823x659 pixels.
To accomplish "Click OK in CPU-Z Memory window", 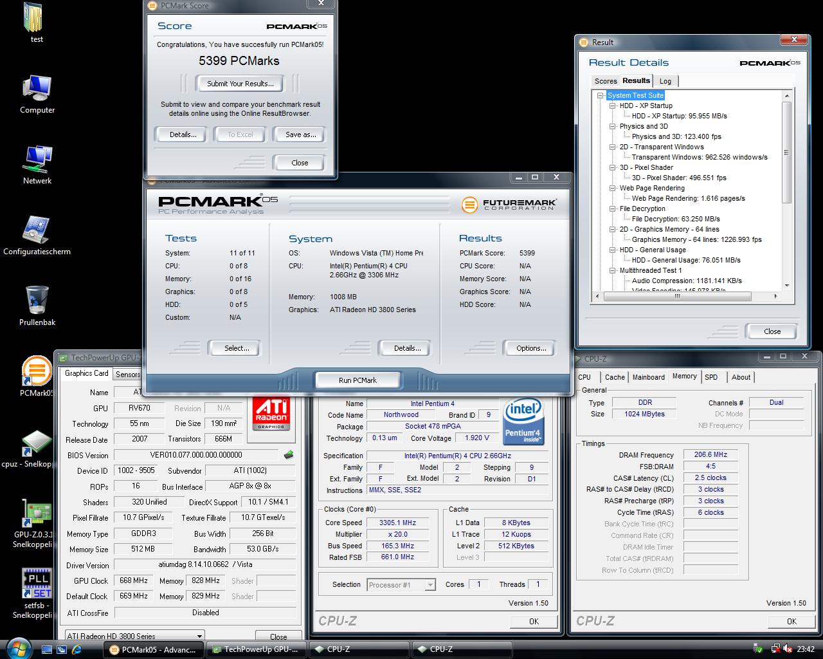I will tap(791, 621).
